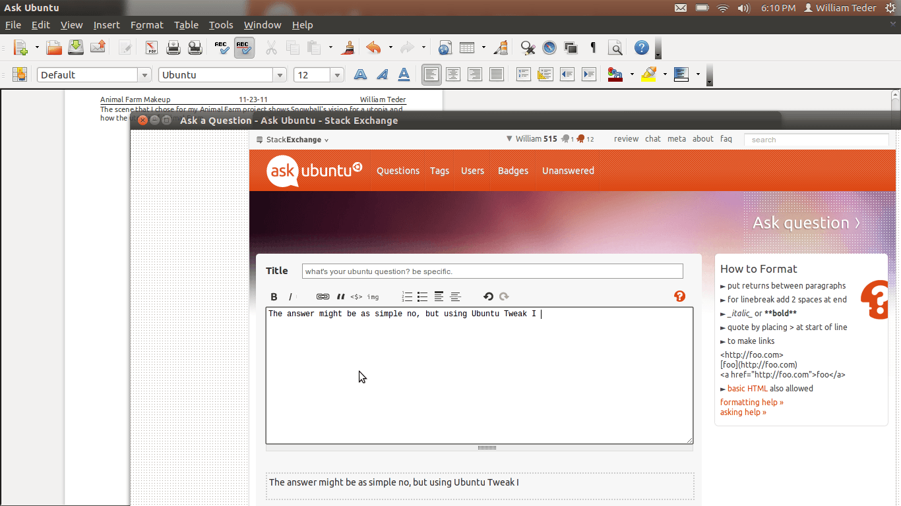Insert hyperlink in Ask Ubuntu editor
Viewport: 901px width, 506px height.
point(323,296)
